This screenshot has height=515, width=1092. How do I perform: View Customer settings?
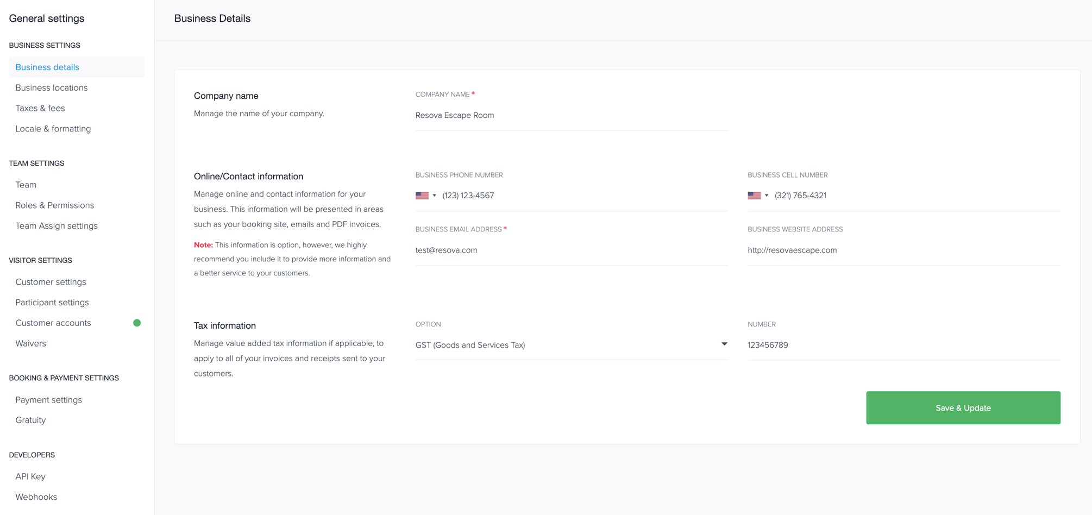pos(51,282)
